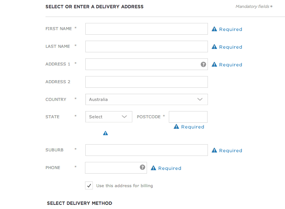
Task: Click the Phone warning triangle icon
Action: 153,168
